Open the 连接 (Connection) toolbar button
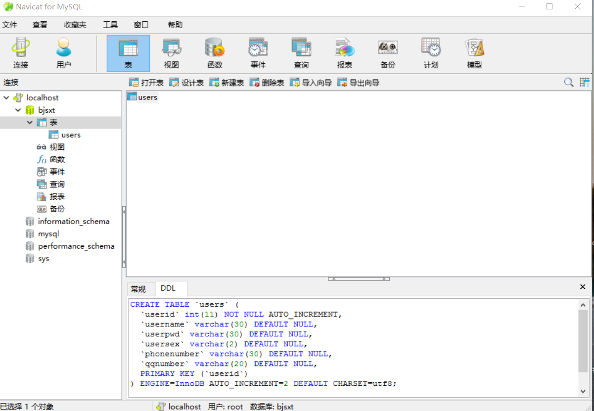Image resolution: width=594 pixels, height=411 pixels. [x=21, y=53]
